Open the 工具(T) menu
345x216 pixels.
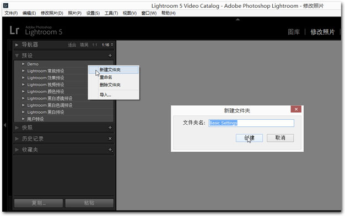[x=111, y=13]
